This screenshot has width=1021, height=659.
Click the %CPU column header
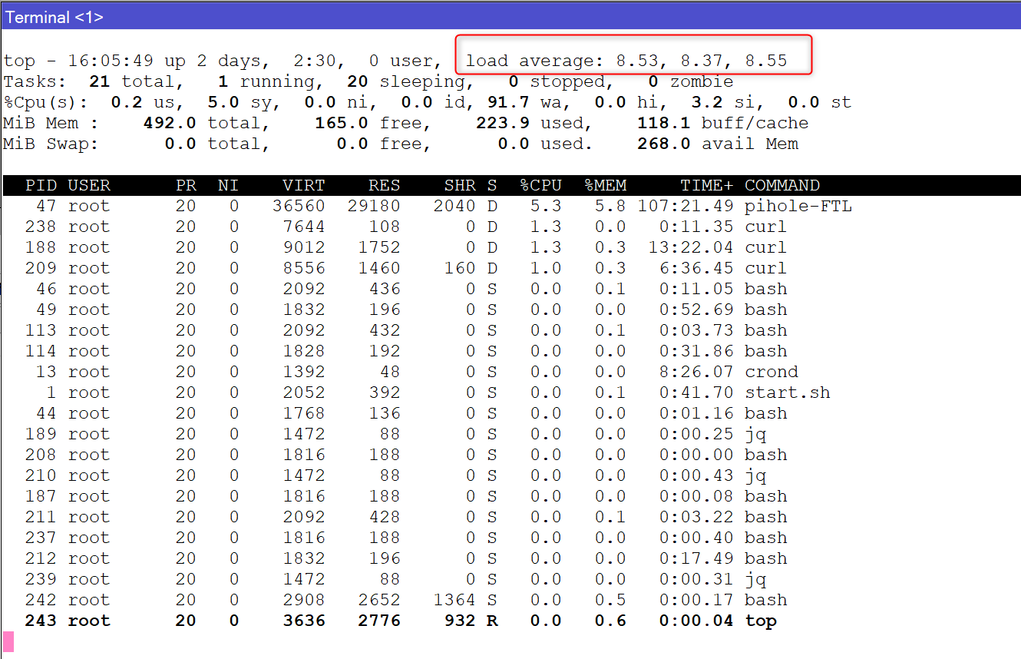point(540,185)
